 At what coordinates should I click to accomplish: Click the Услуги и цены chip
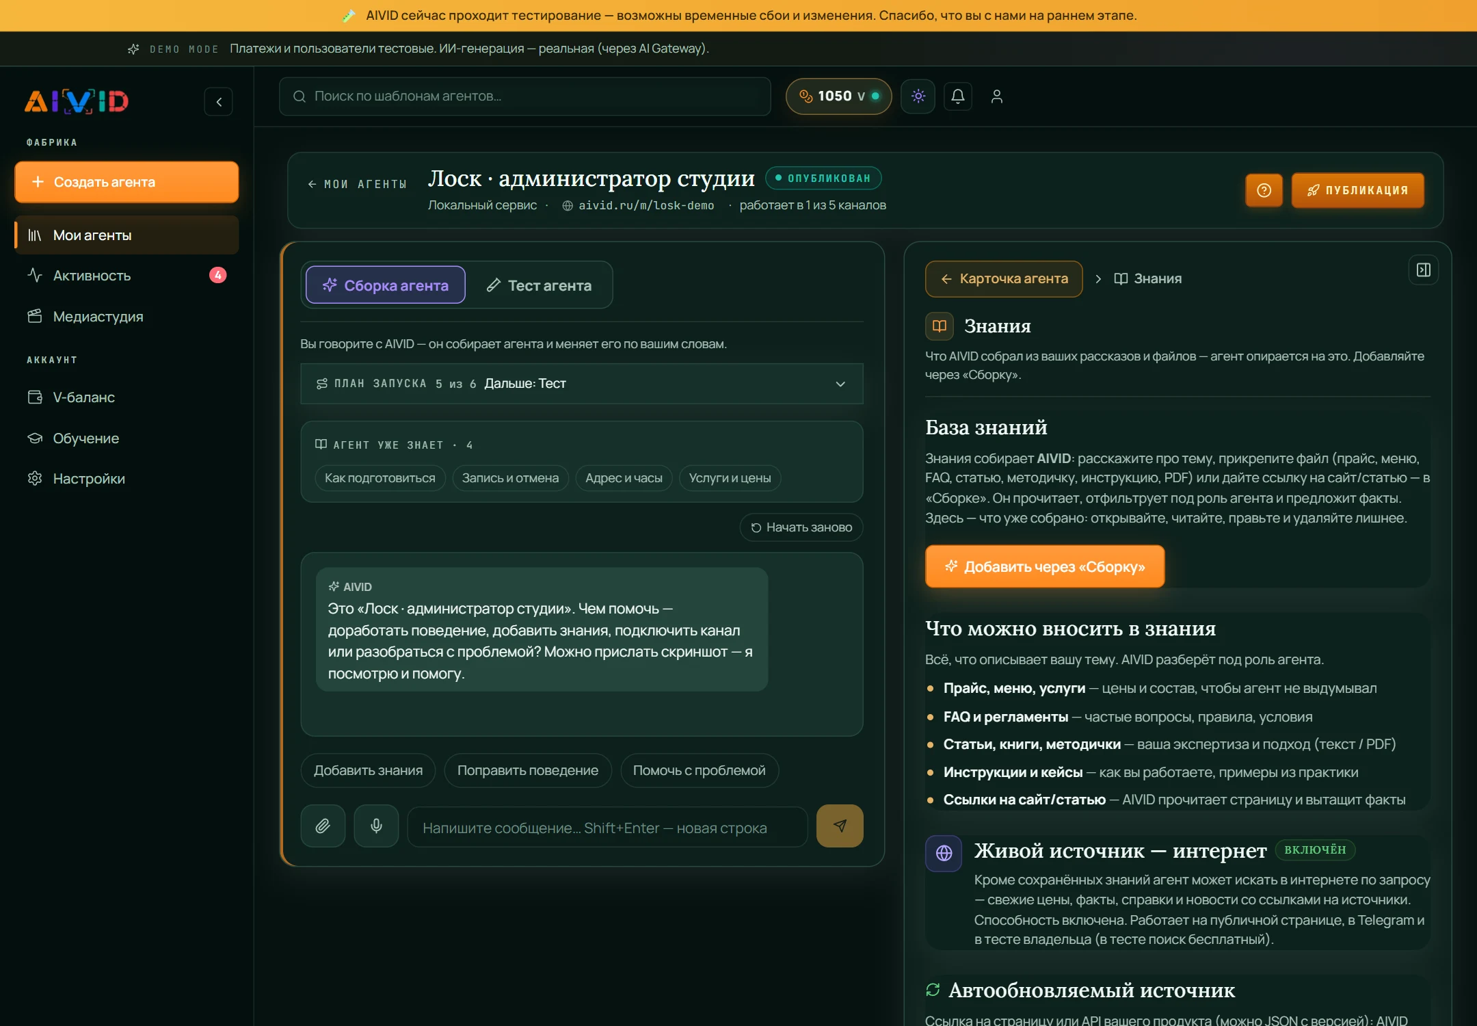coord(730,477)
